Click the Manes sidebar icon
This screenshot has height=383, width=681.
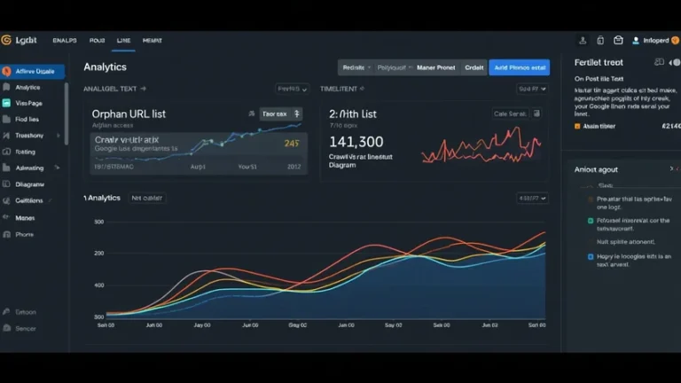(6, 217)
